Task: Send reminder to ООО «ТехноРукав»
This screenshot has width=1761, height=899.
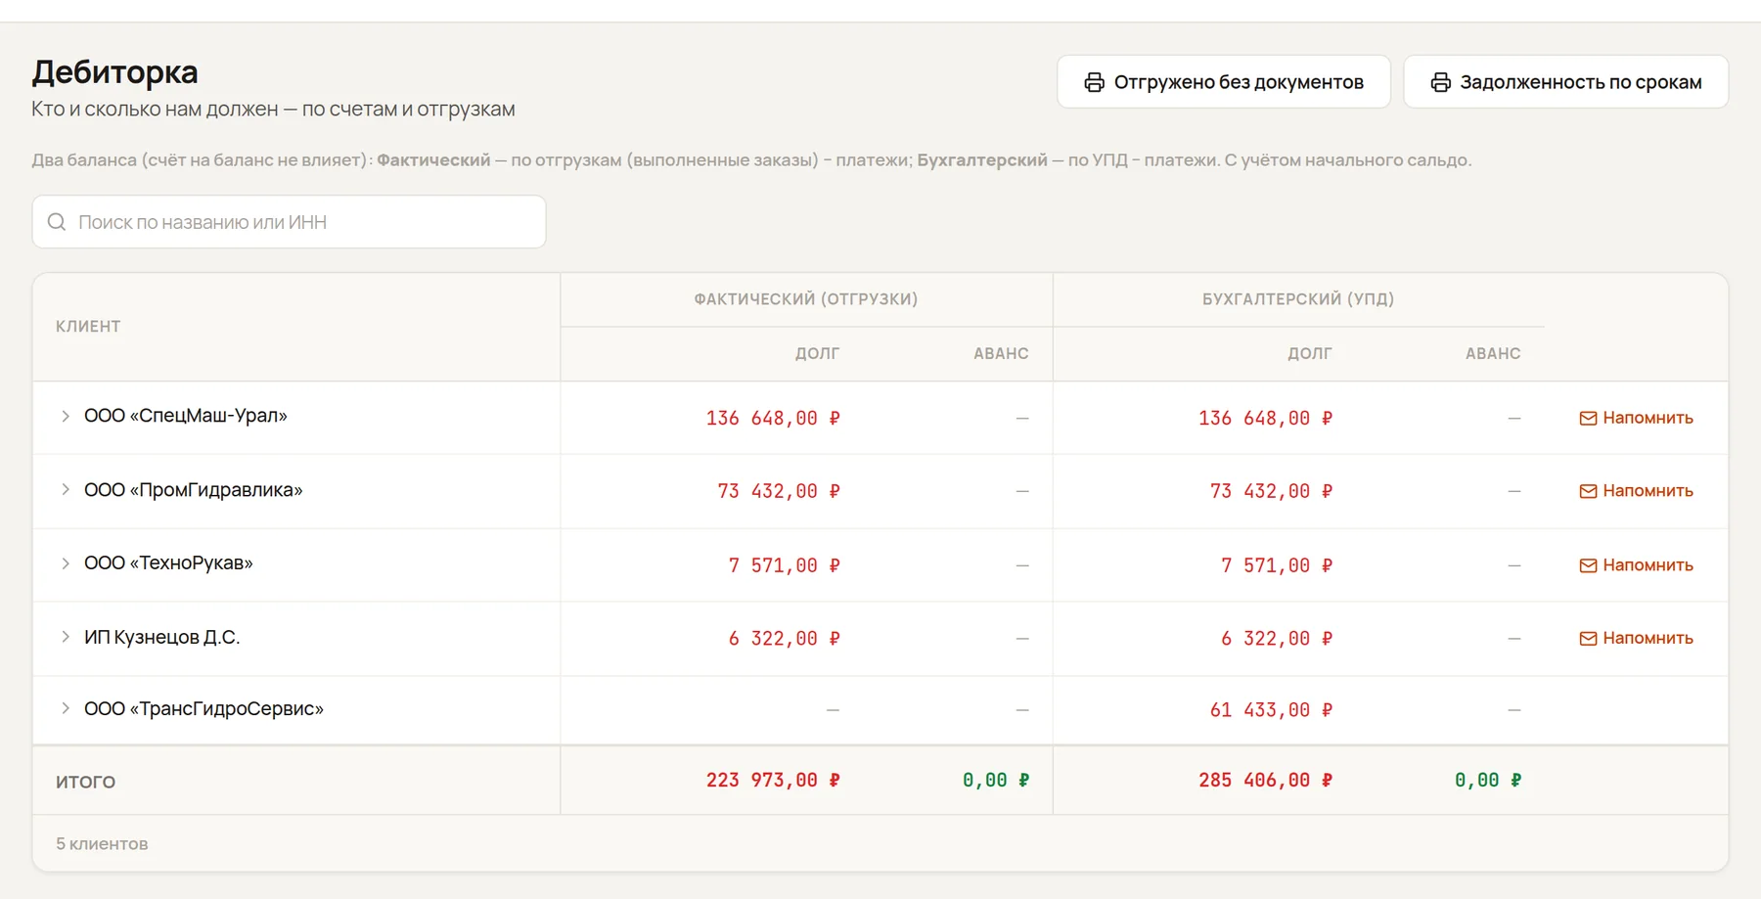Action: pyautogui.click(x=1636, y=565)
